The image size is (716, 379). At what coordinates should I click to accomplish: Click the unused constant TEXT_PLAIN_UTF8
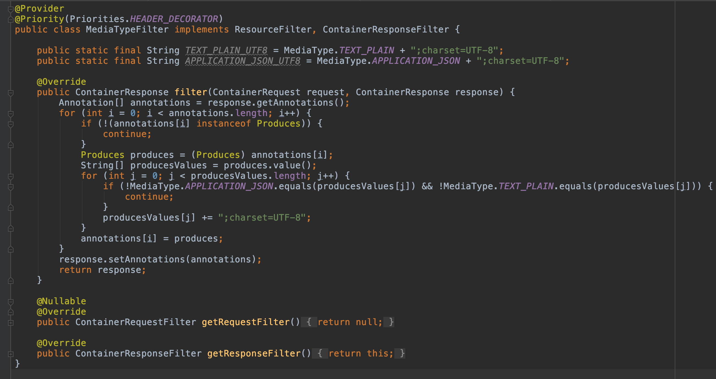[226, 50]
